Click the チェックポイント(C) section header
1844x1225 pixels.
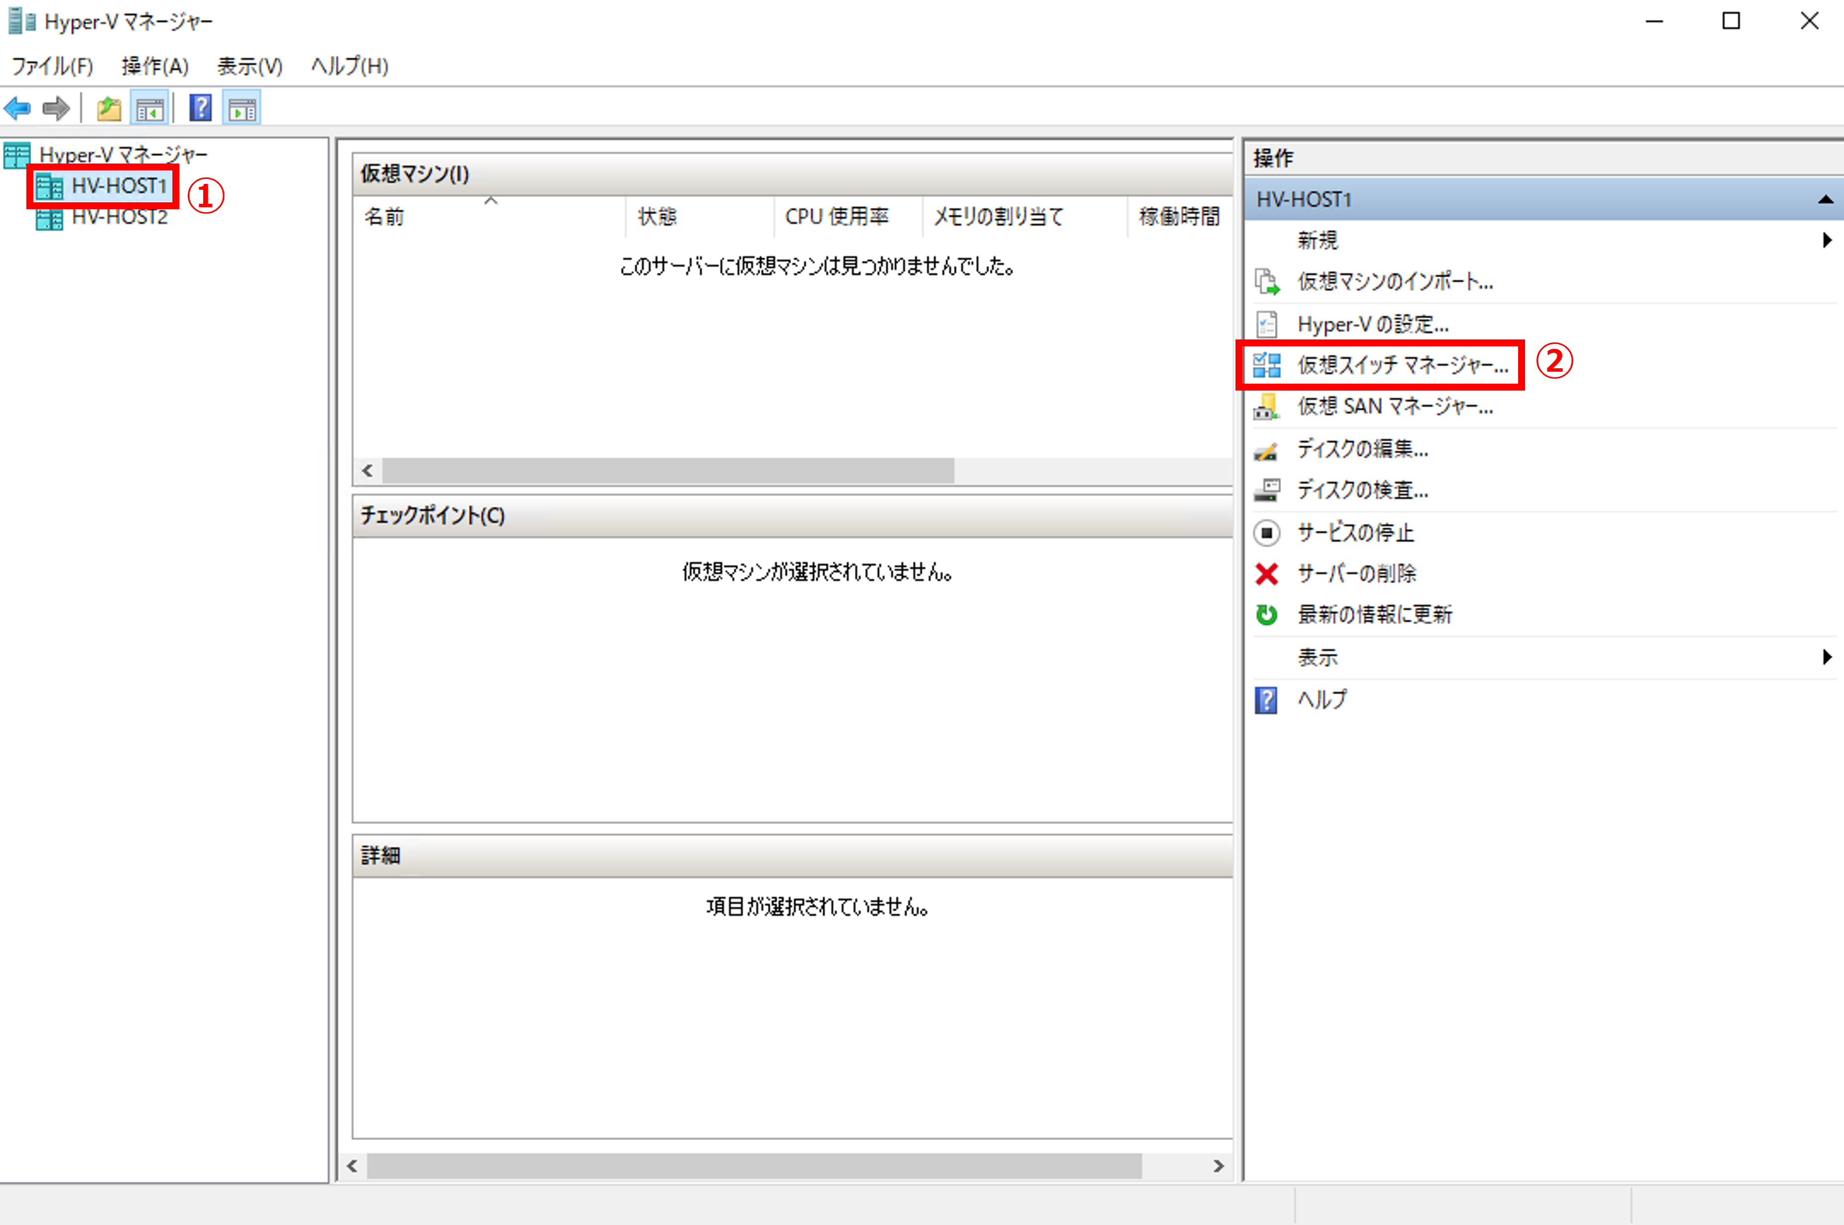point(793,516)
